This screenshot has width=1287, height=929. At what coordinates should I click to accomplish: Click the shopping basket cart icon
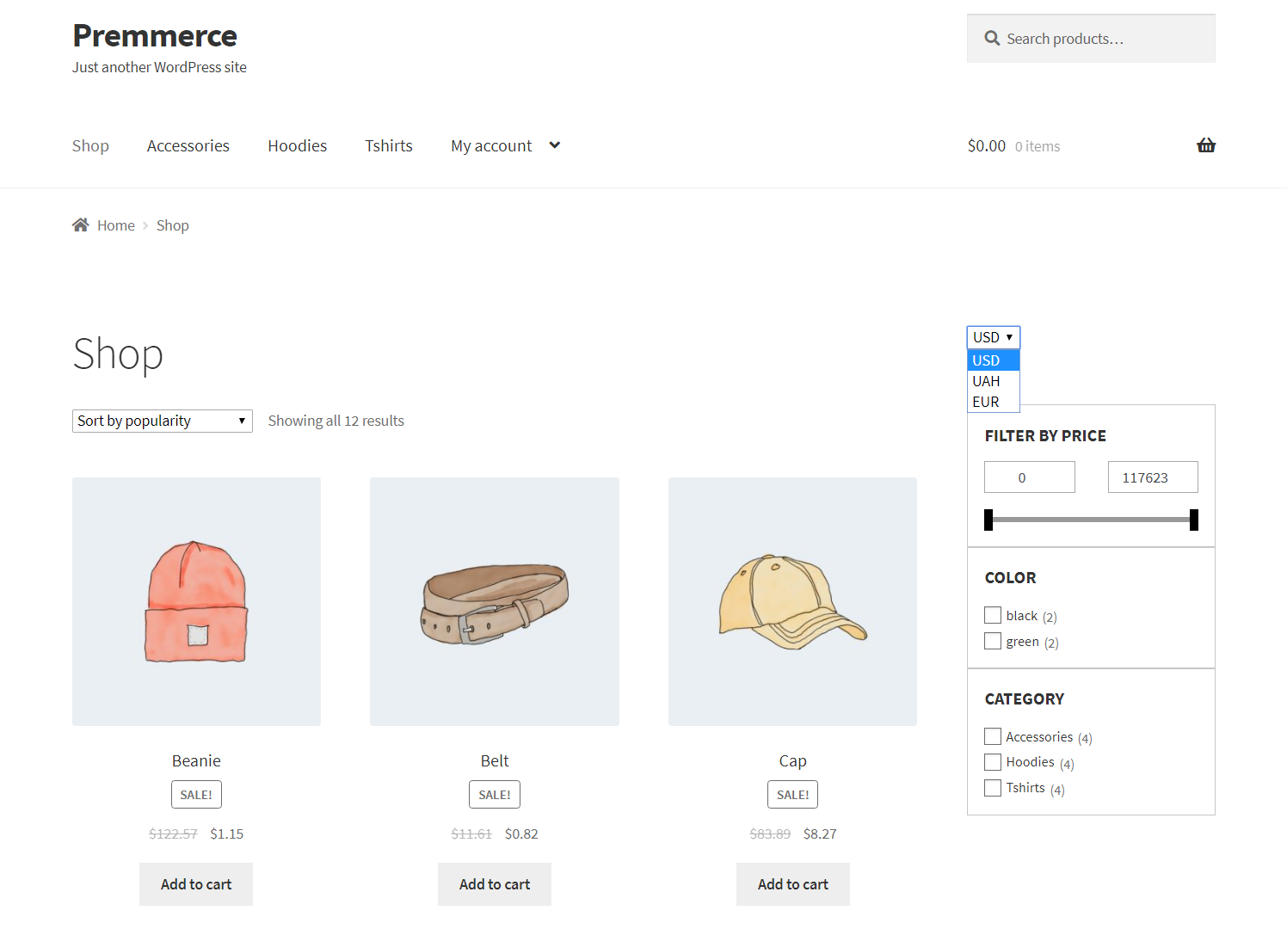click(x=1205, y=145)
